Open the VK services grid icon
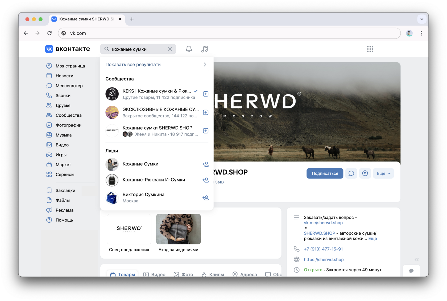Screen dimensions: 447x301 coord(370,49)
